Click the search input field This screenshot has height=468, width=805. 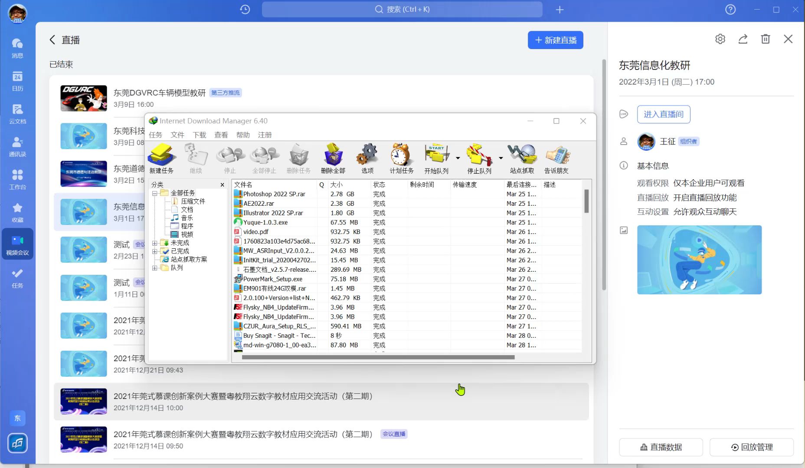coord(402,10)
